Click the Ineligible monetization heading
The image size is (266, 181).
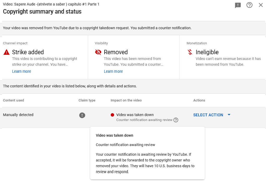point(207,52)
